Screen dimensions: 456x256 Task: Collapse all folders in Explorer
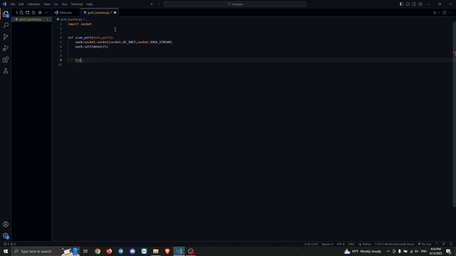tap(40, 13)
